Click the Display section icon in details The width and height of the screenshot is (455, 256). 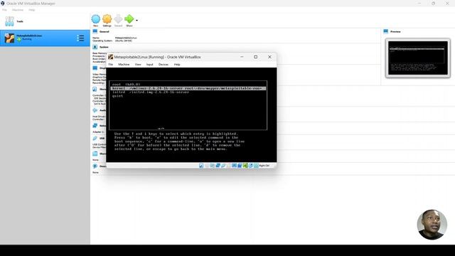click(x=95, y=68)
